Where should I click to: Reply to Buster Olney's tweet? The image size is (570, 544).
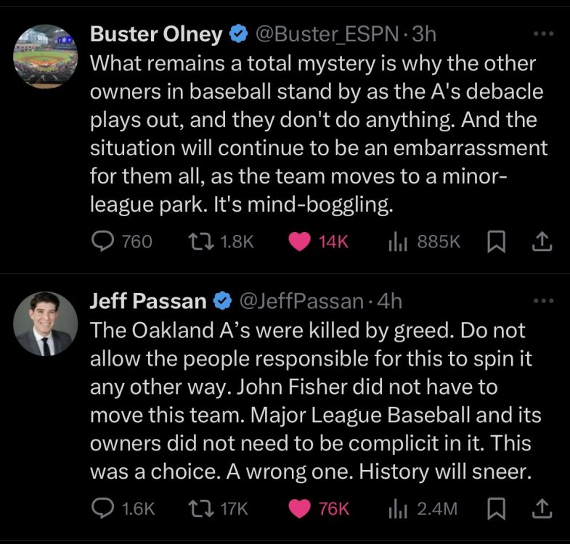(104, 242)
